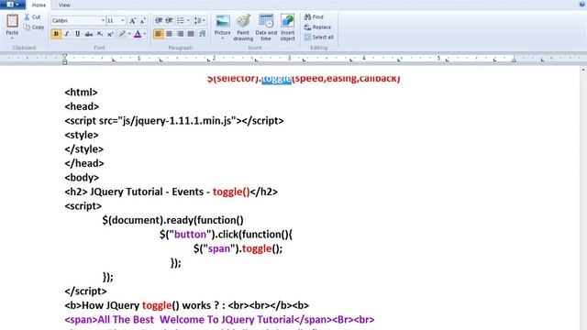This screenshot has width=587, height=330.
Task: Click the How JQuery toggle() works line
Action: [186, 305]
